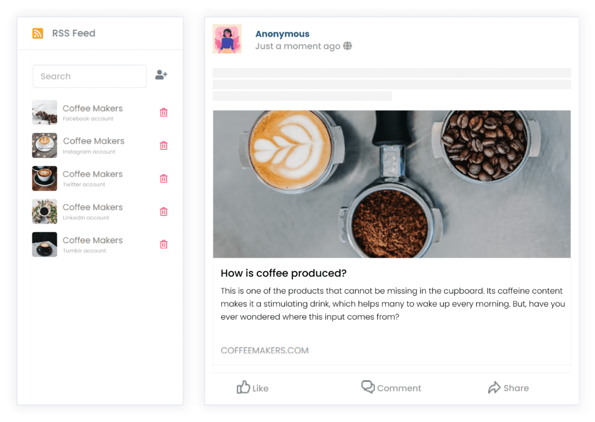Delete the Coffee Makers Instagram account
The height and width of the screenshot is (422, 595).
(x=163, y=145)
